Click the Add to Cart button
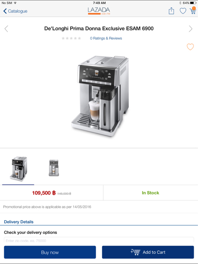 pyautogui.click(x=148, y=252)
